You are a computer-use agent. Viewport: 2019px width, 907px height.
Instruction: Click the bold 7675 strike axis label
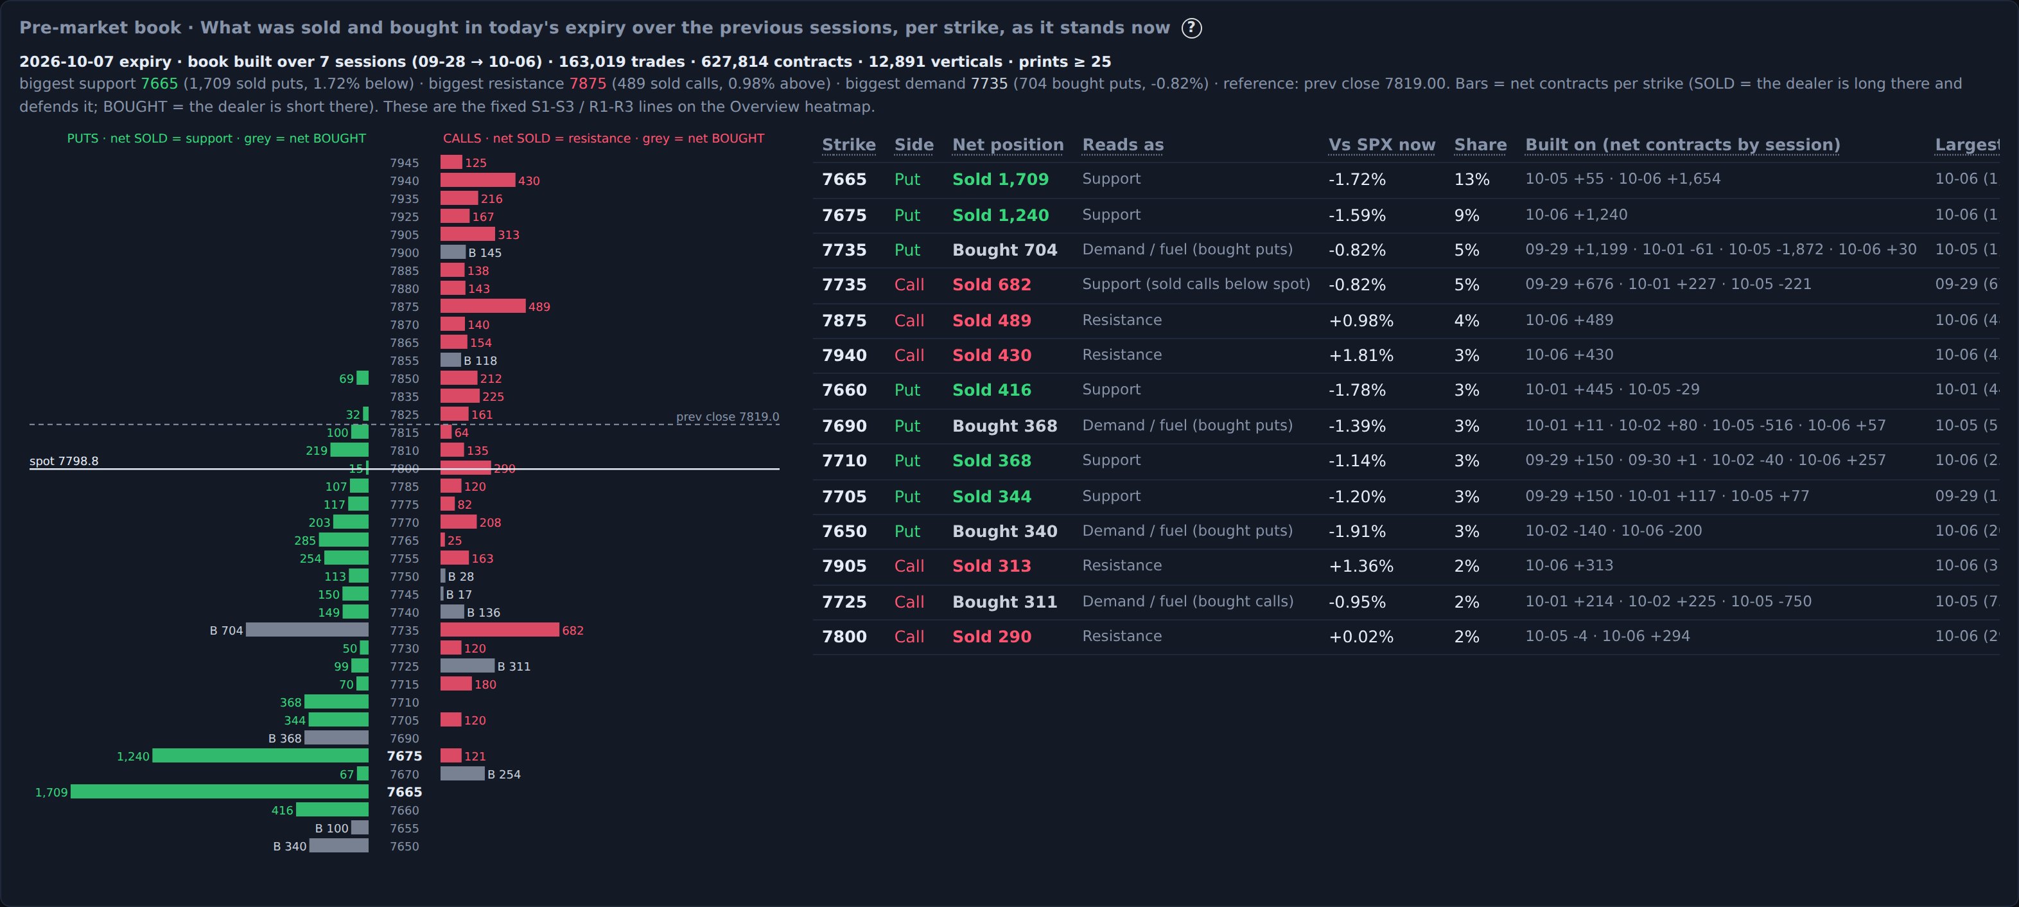405,755
